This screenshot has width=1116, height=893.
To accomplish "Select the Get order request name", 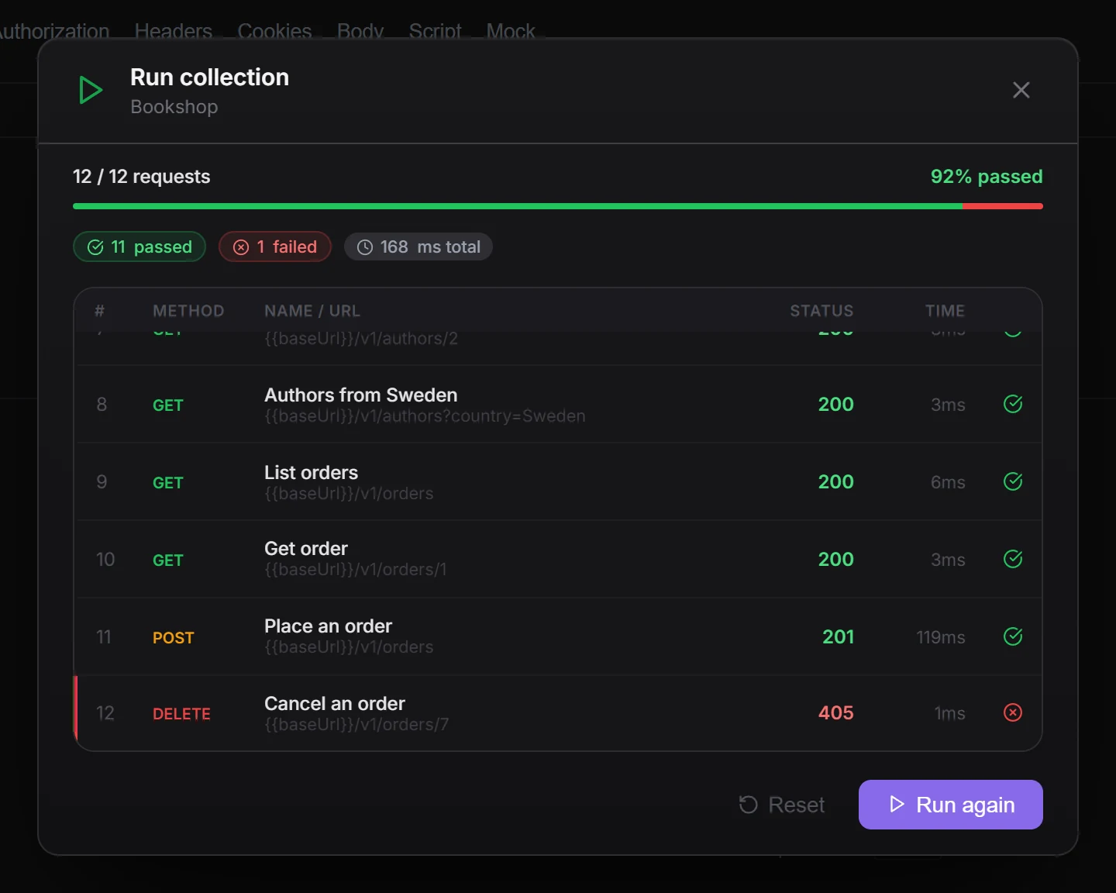I will coord(306,549).
